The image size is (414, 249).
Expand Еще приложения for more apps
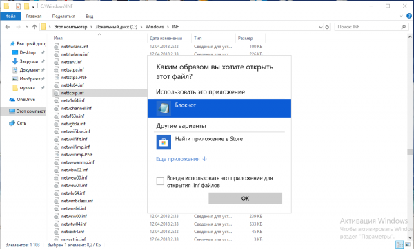pyautogui.click(x=181, y=159)
